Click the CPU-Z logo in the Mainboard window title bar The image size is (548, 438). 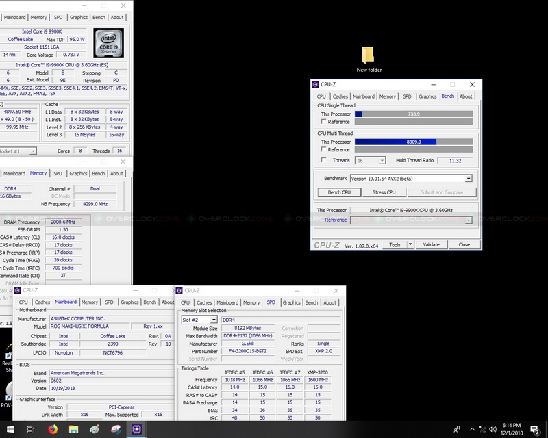click(x=17, y=290)
